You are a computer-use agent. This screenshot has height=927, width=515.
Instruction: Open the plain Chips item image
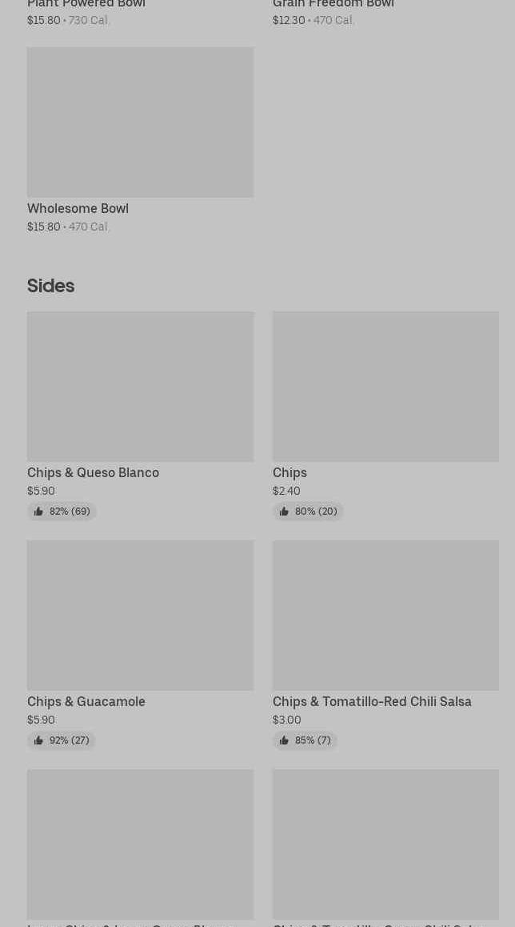coord(385,386)
